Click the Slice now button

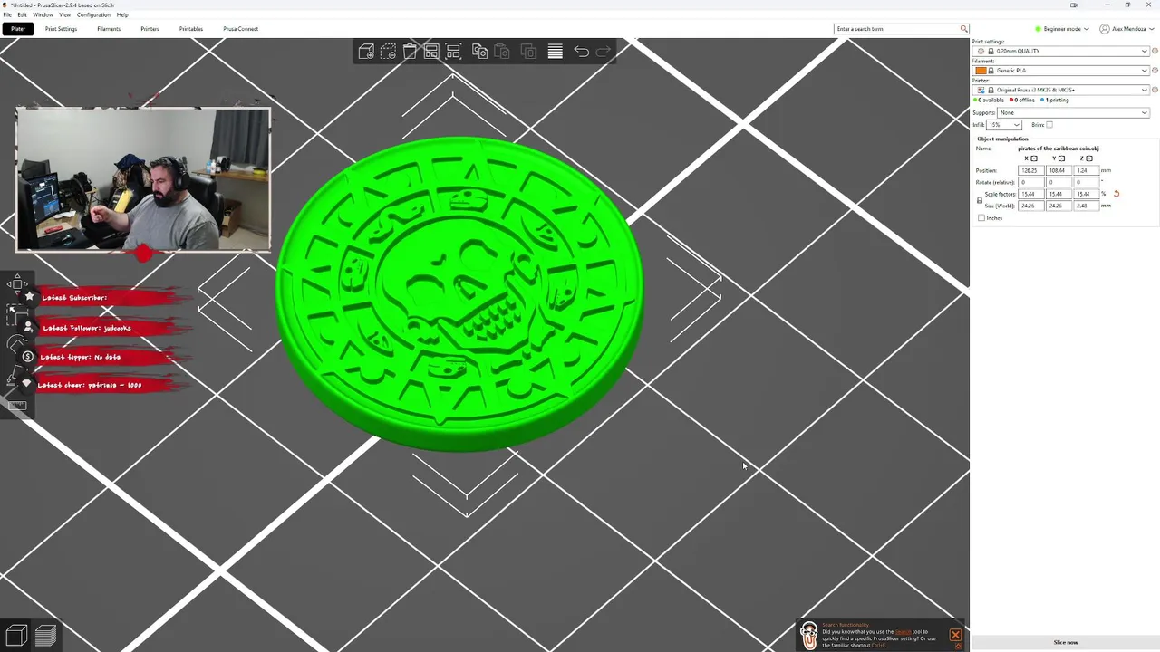click(x=1066, y=642)
